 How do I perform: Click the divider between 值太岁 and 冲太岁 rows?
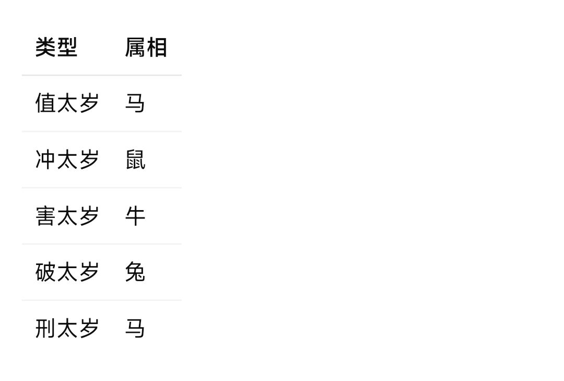point(102,132)
